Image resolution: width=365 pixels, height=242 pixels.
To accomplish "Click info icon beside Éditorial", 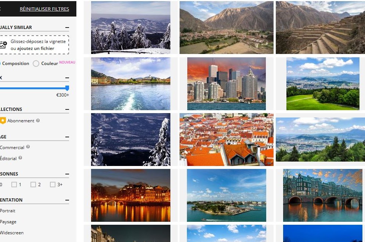I will 20,158.
